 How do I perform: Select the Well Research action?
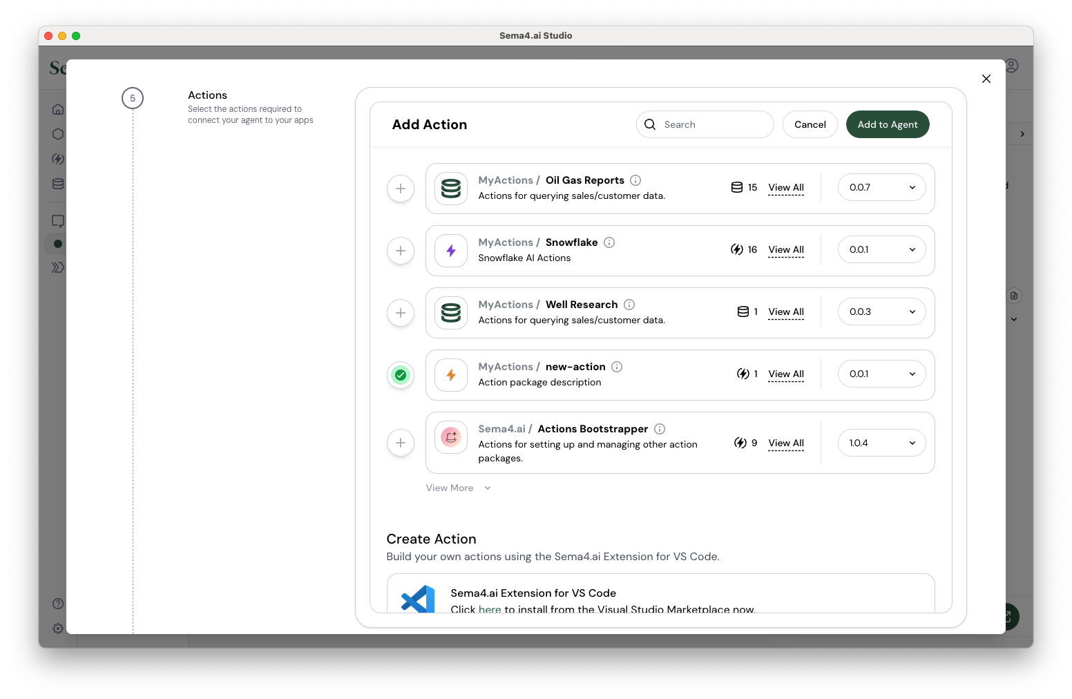click(401, 313)
